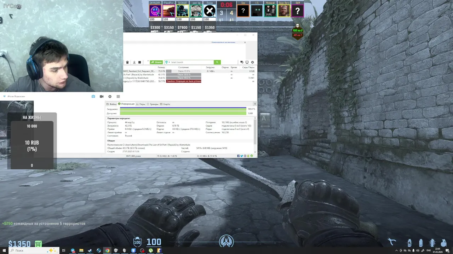Click the green Share button
This screenshot has height=254, width=453.
point(156,62)
